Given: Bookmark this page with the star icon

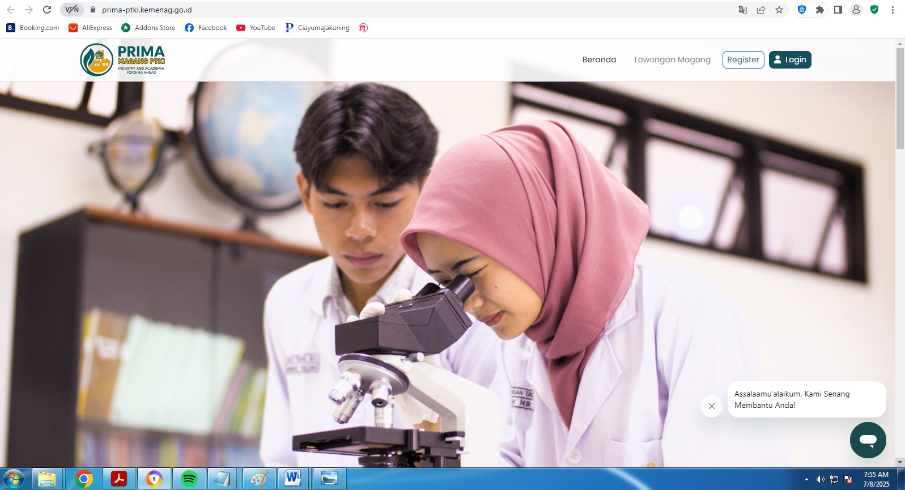Looking at the screenshot, I should click(x=779, y=10).
